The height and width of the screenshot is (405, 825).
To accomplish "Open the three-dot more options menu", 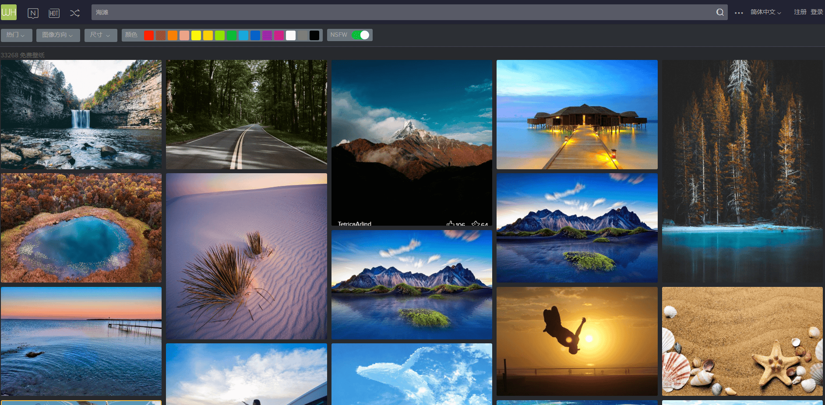I will point(739,13).
